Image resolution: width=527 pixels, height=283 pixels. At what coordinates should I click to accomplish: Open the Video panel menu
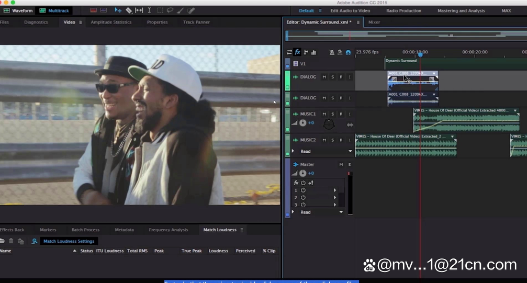(x=80, y=22)
